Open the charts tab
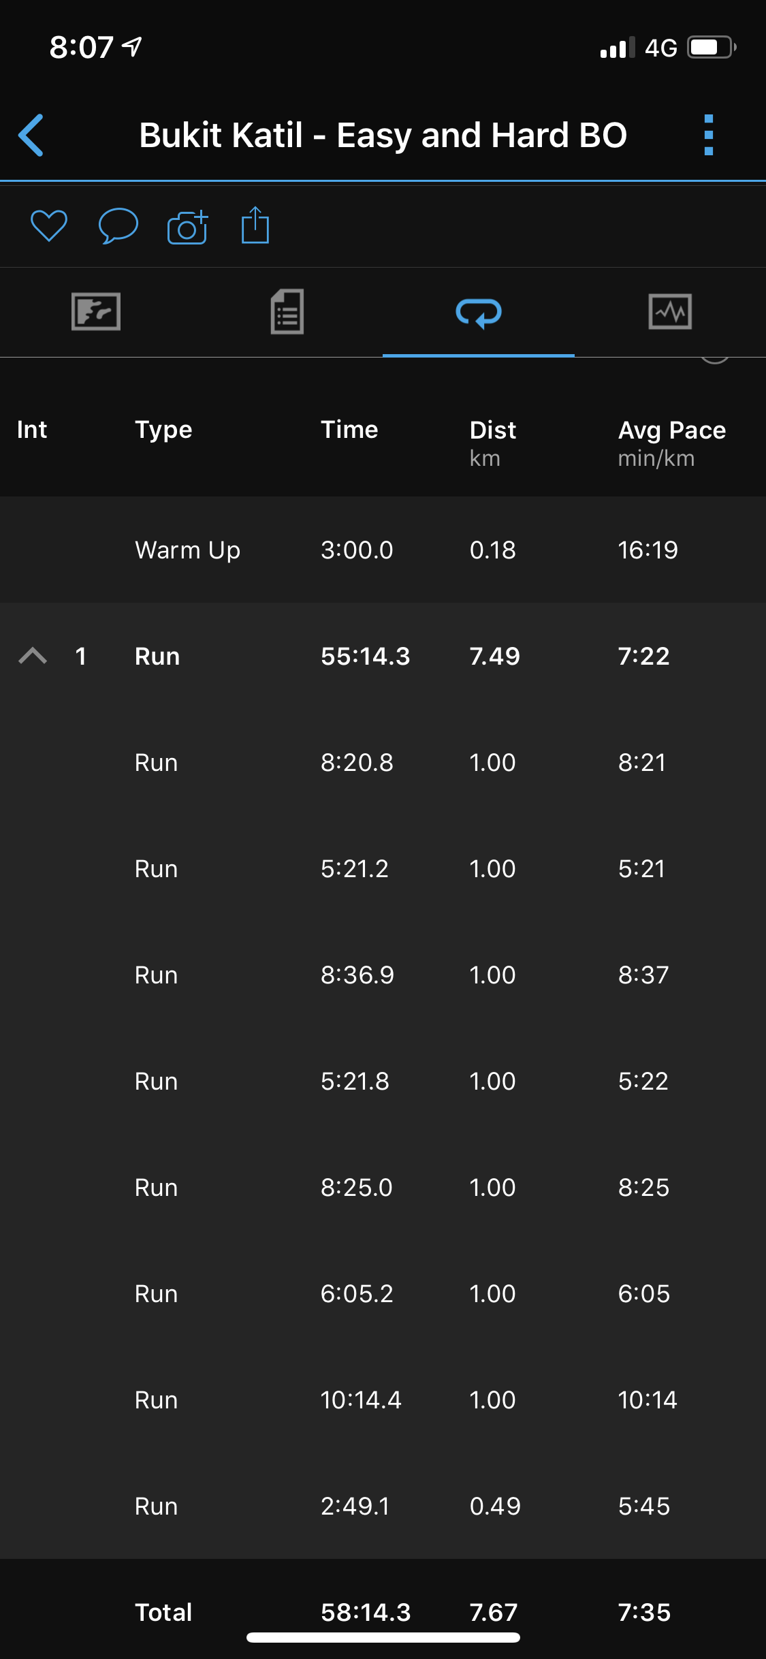This screenshot has width=766, height=1659. point(670,312)
